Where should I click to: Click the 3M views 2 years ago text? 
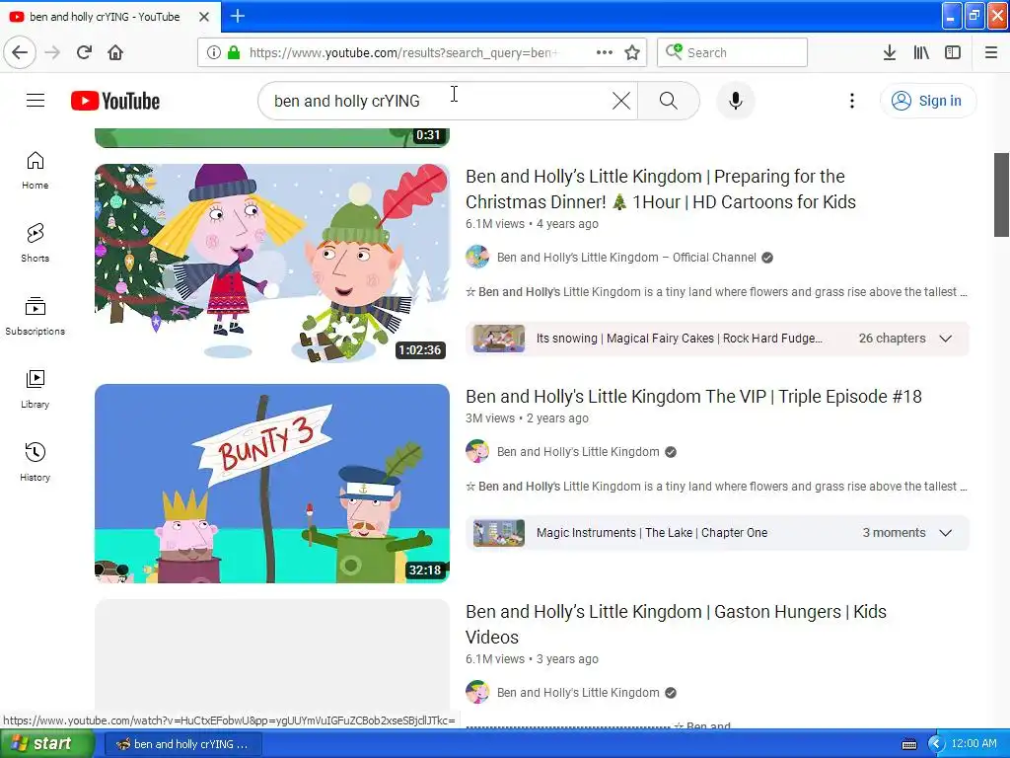tap(527, 418)
